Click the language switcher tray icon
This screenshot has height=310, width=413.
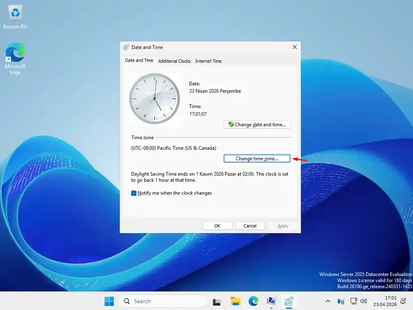[x=341, y=301]
